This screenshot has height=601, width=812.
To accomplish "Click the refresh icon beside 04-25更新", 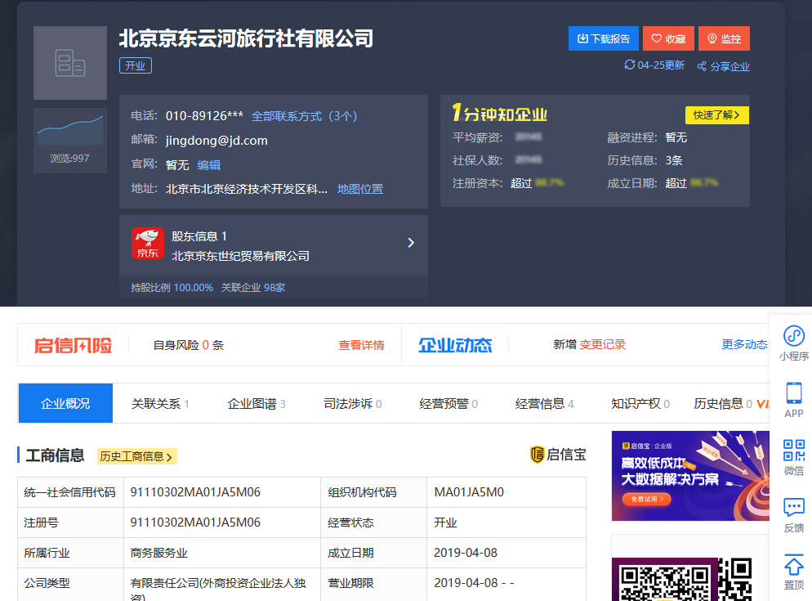I will click(x=628, y=66).
